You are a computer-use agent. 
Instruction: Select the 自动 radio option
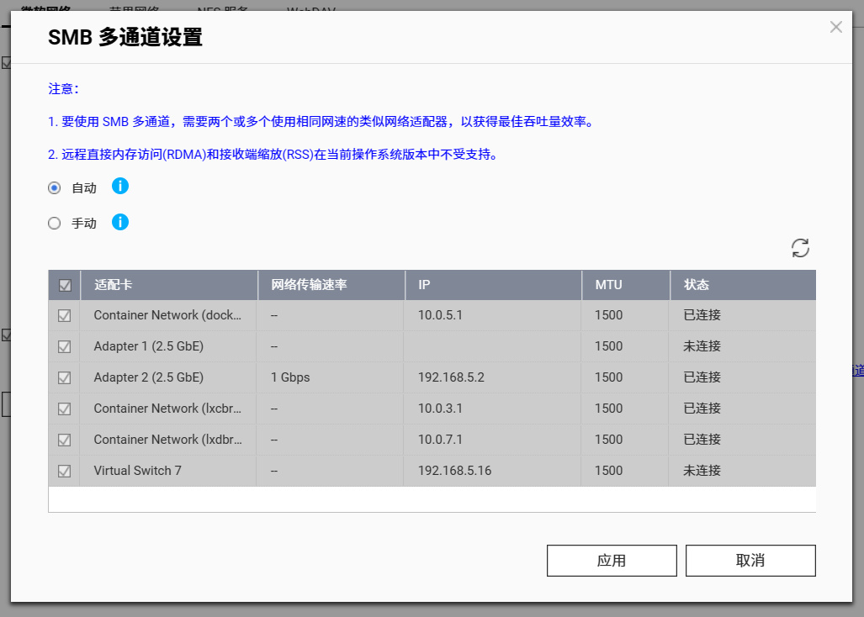pos(54,187)
